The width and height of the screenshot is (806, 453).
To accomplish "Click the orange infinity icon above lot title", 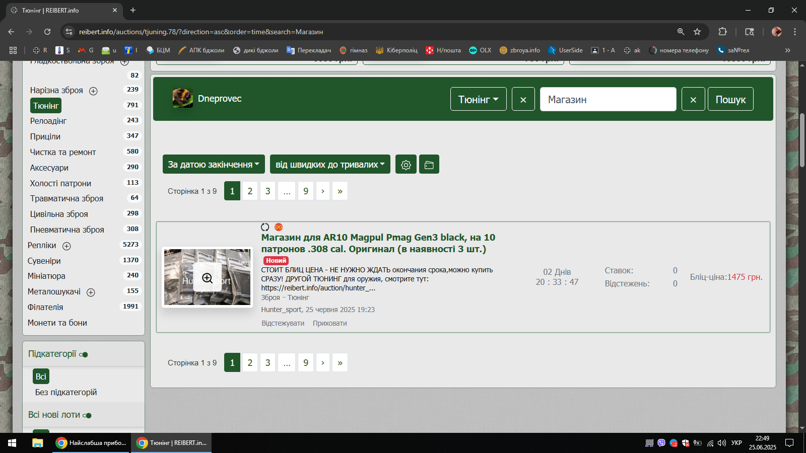I will coord(279,227).
